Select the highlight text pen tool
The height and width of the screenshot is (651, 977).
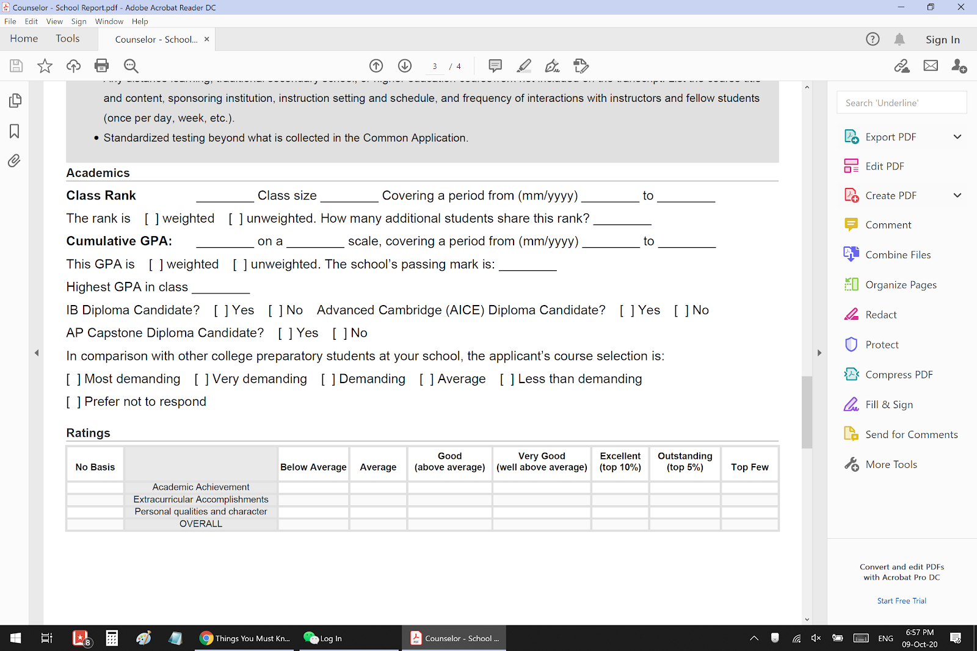click(524, 66)
